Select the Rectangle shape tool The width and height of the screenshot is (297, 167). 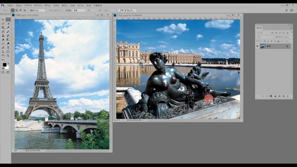pyautogui.click(x=8, y=51)
